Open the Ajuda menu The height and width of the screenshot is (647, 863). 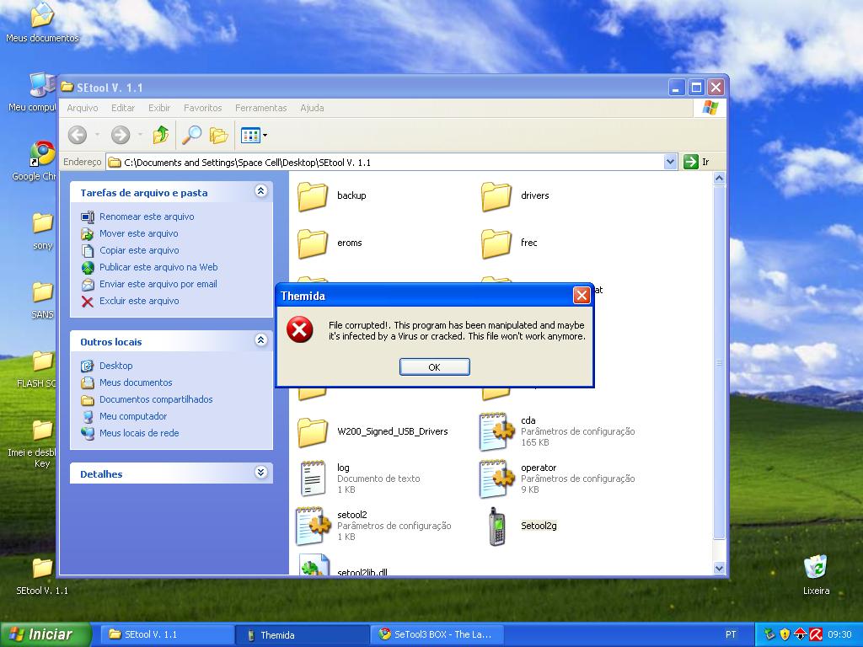[x=312, y=108]
